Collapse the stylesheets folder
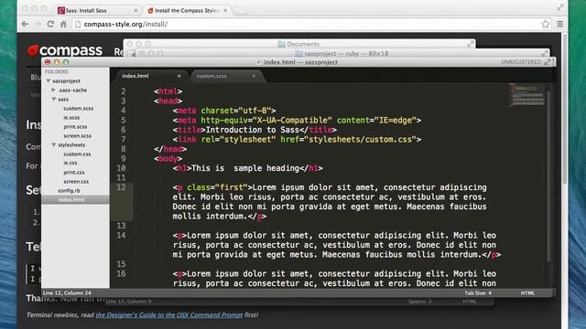The height and width of the screenshot is (329, 586). point(54,144)
